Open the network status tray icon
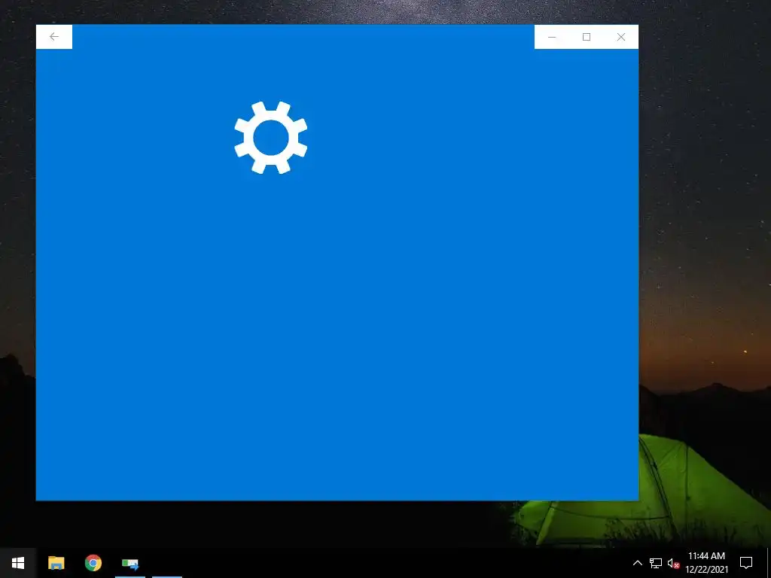This screenshot has height=578, width=771. tap(656, 563)
